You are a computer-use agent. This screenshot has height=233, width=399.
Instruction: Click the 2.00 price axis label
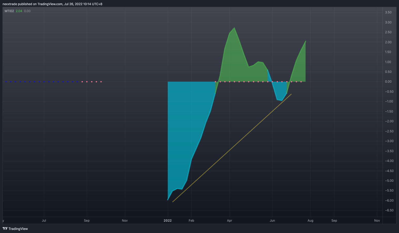coord(388,42)
